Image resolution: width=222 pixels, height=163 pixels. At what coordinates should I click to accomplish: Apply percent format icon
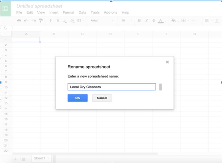coord(58,20)
